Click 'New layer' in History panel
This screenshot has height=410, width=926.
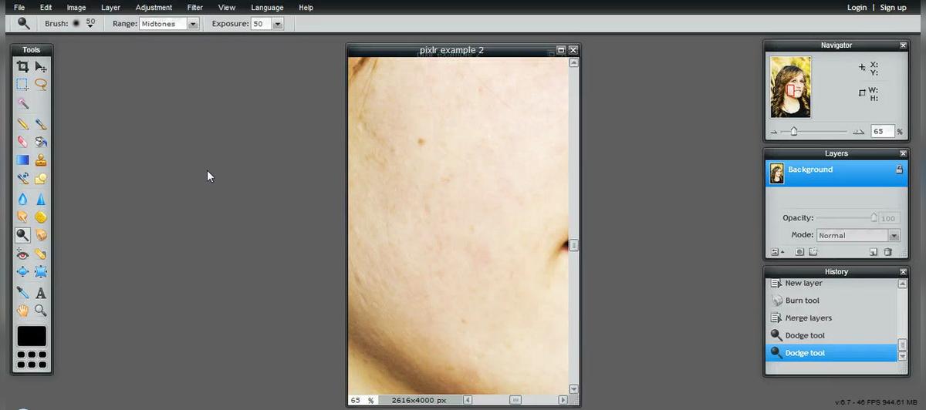[x=804, y=283]
